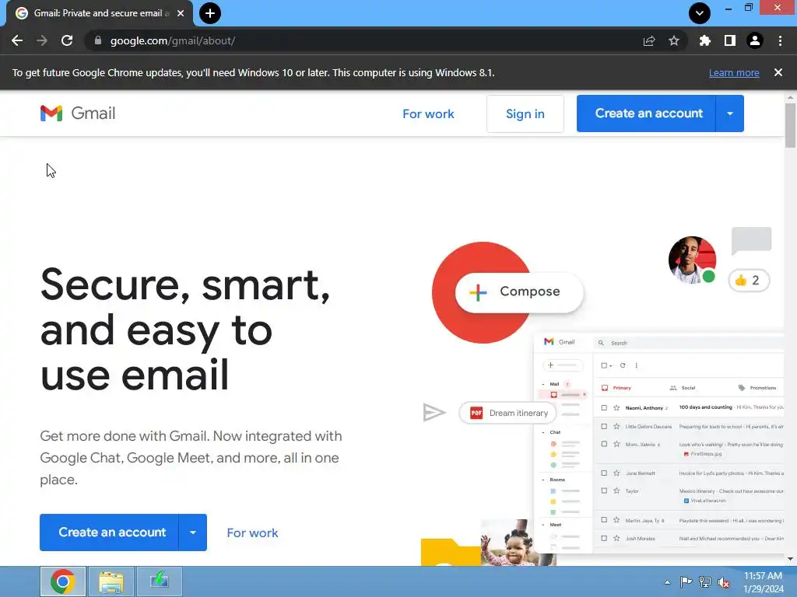Click the page vertical scrollbar thumb
797x597 pixels.
coord(790,125)
